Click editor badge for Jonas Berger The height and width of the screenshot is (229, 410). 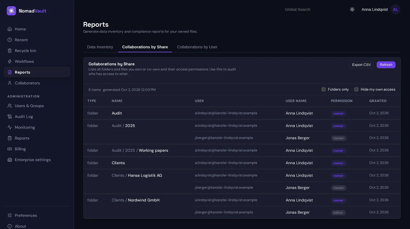click(x=338, y=213)
